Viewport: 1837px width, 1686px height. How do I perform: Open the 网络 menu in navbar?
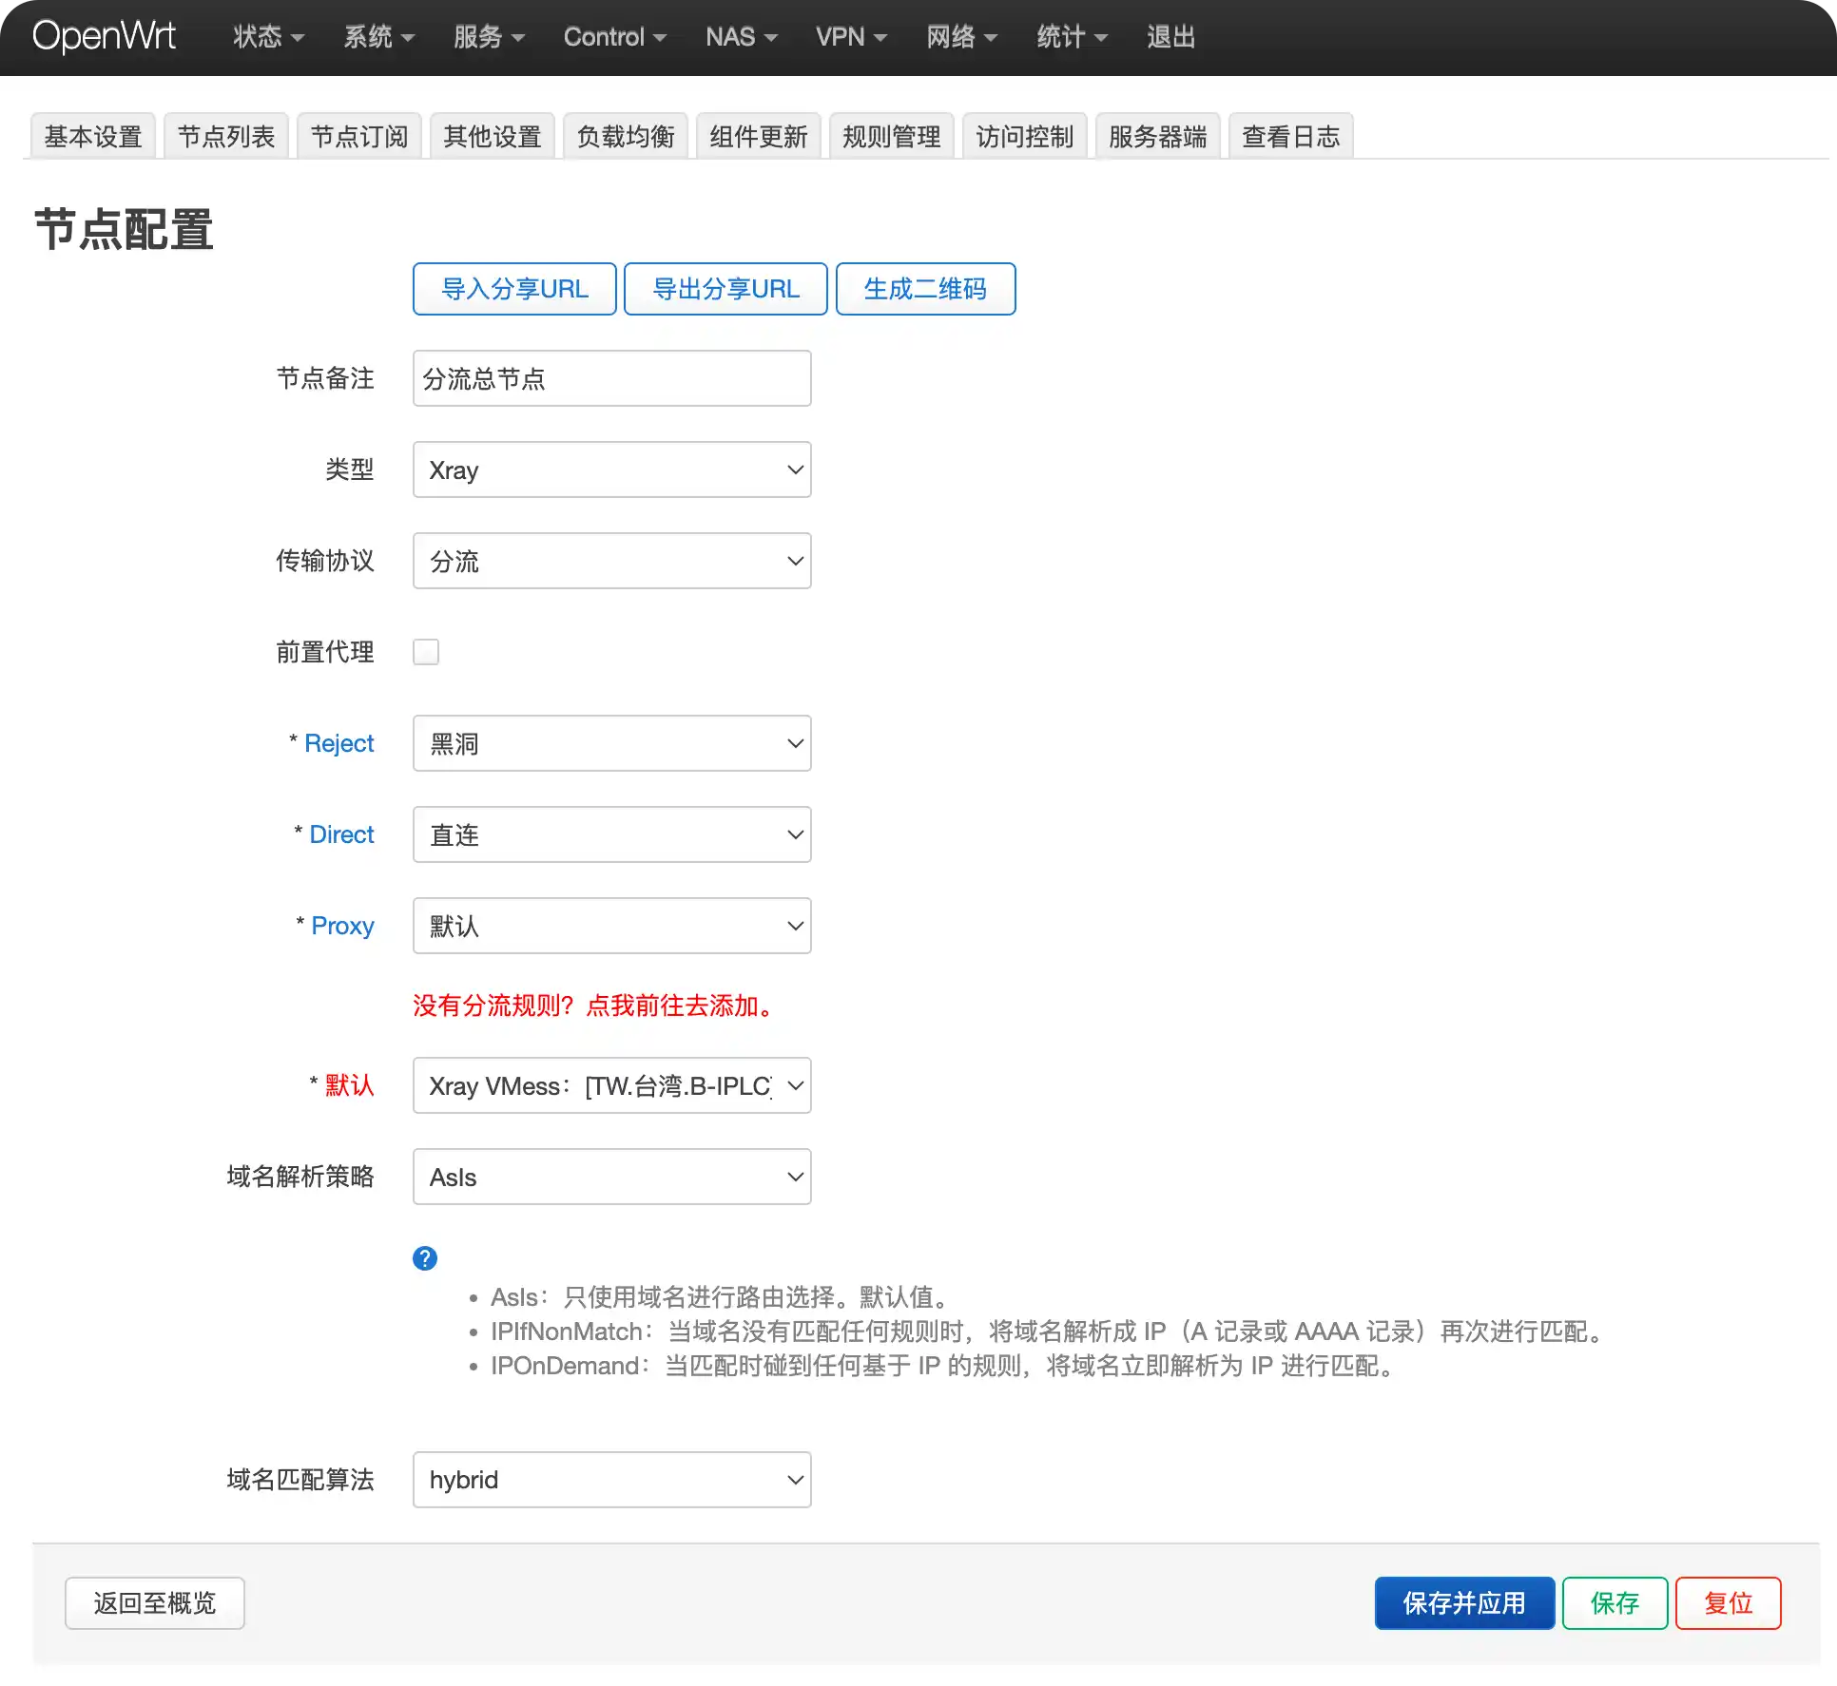tap(962, 37)
